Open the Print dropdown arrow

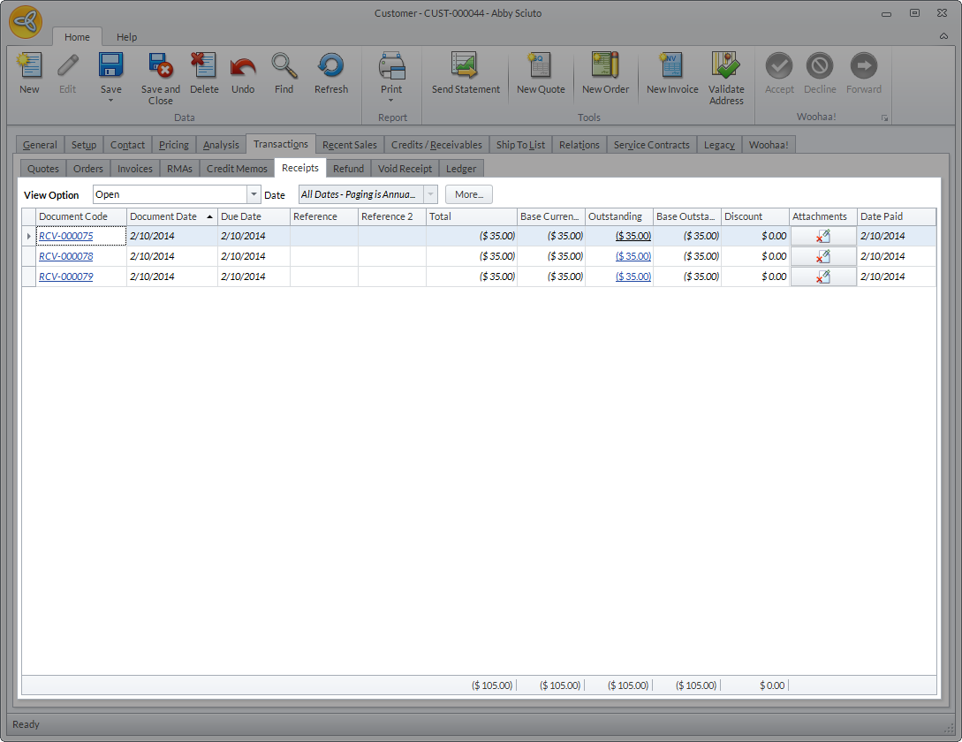[391, 101]
